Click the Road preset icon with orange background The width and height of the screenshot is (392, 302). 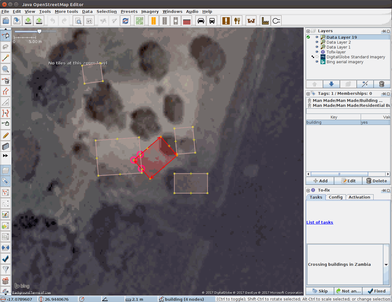point(153,21)
